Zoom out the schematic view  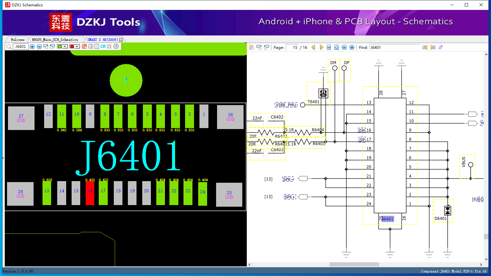click(x=344, y=47)
